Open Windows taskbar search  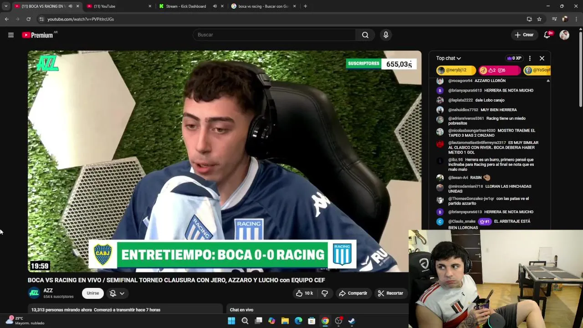245,321
